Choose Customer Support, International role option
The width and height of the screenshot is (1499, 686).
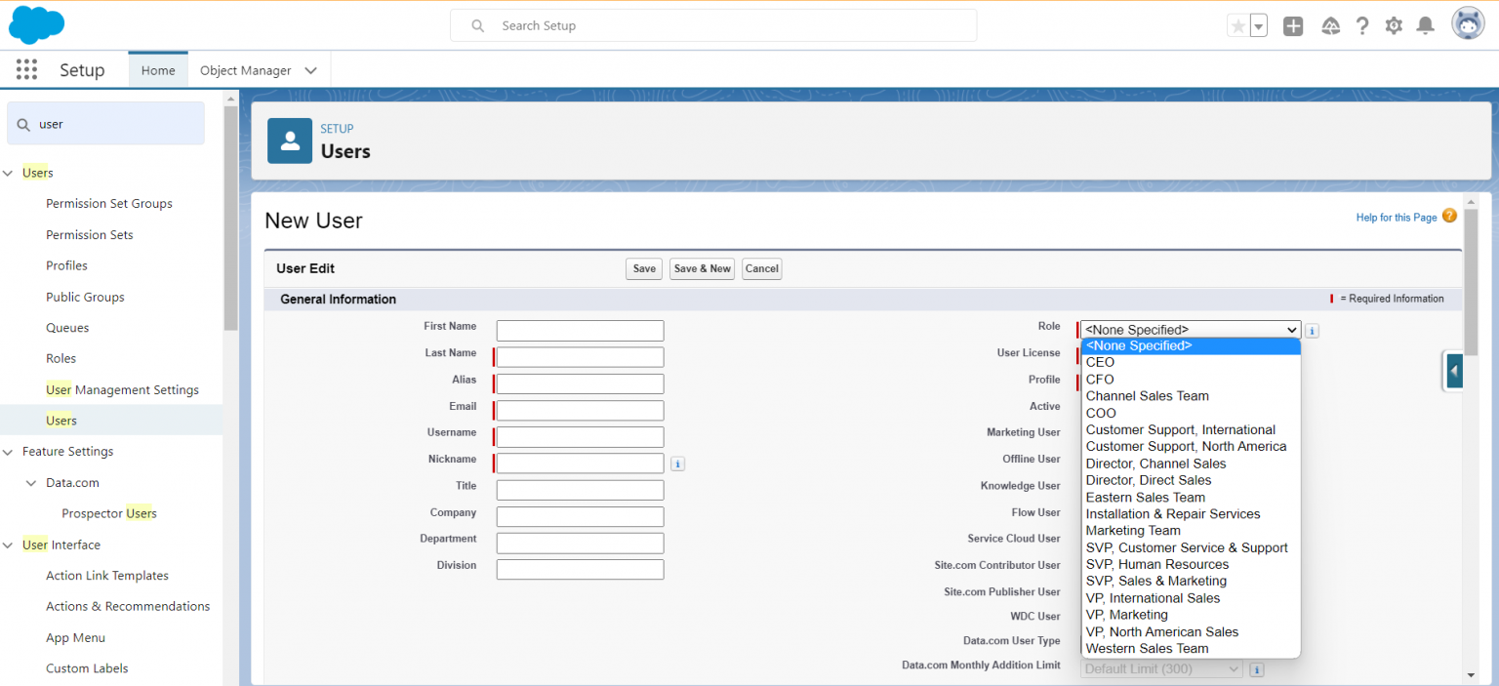pos(1191,429)
